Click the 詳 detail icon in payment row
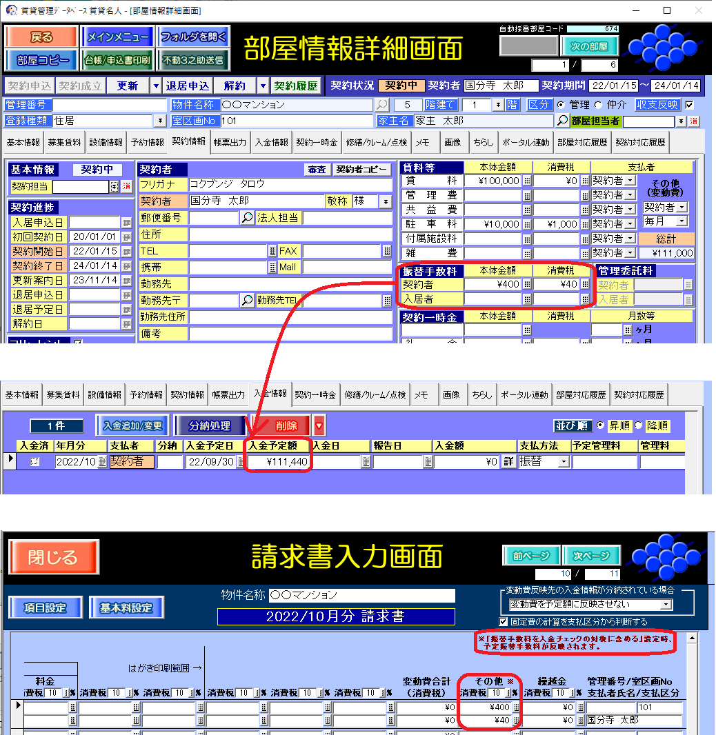This screenshot has height=735, width=716. [508, 462]
